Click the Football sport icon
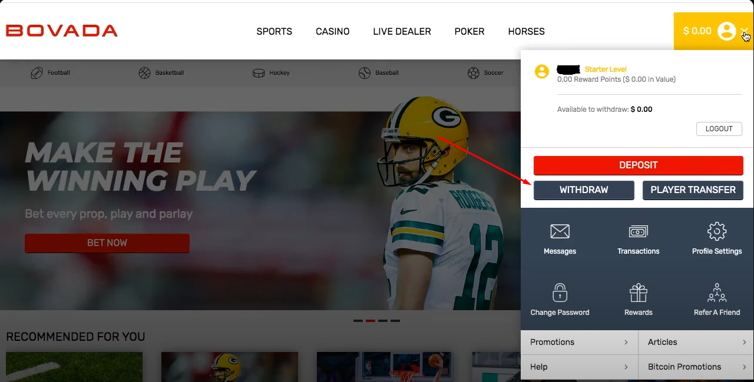 pos(37,73)
